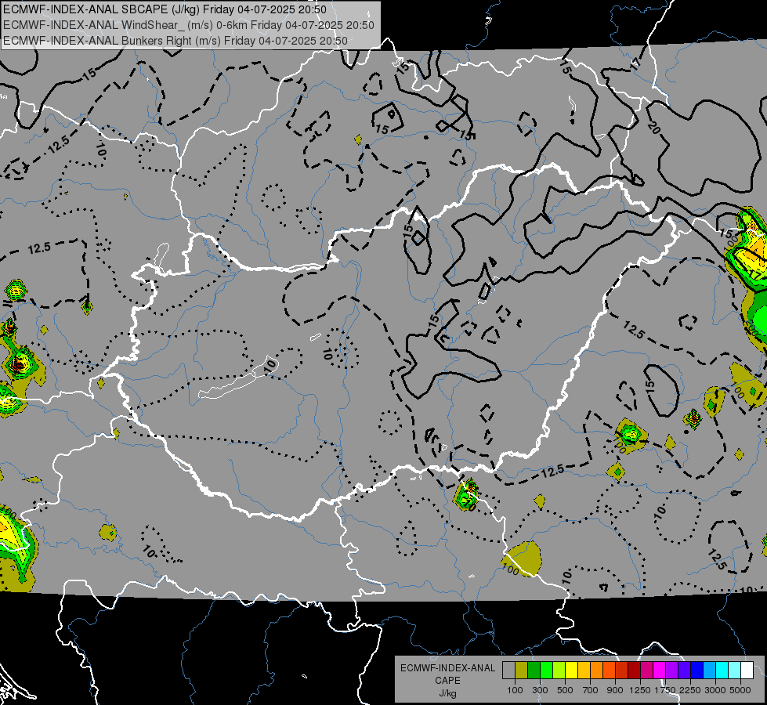This screenshot has width=767, height=705.
Task: Click legend value 1750
Action: click(x=665, y=690)
